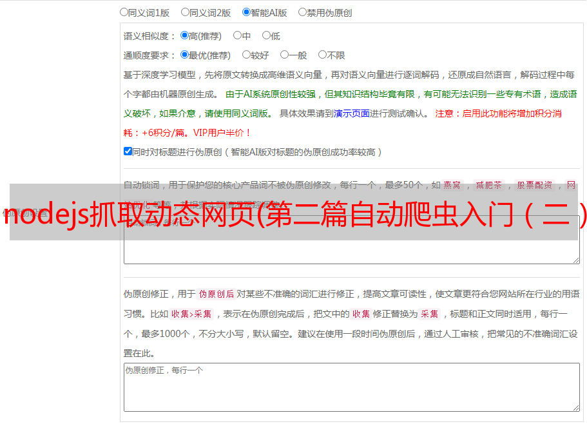This screenshot has height=424, width=587.
Task: Set 语义相似度 to 高(推荐)
Action: coord(184,35)
